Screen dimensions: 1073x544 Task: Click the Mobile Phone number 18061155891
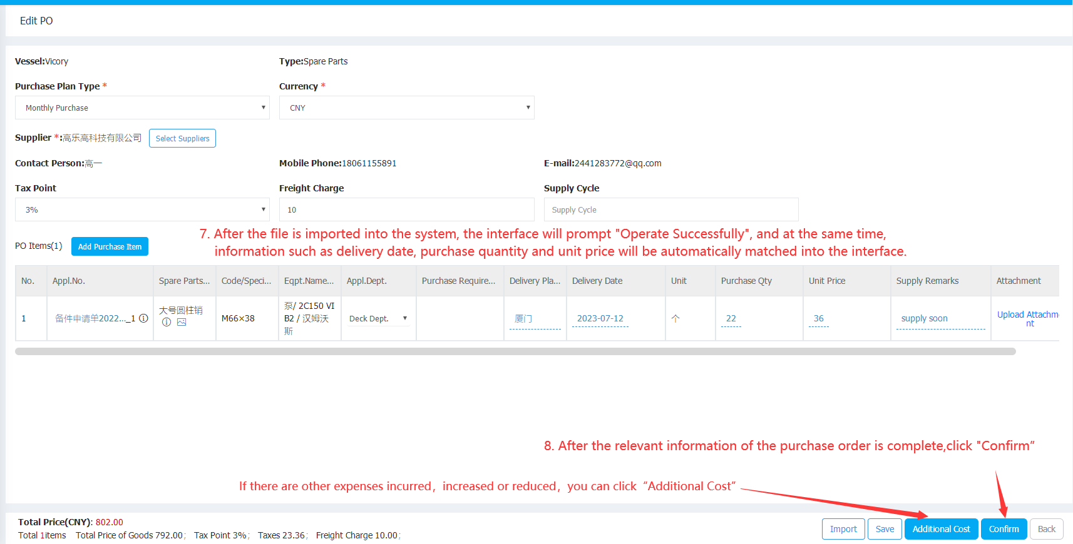click(x=369, y=163)
